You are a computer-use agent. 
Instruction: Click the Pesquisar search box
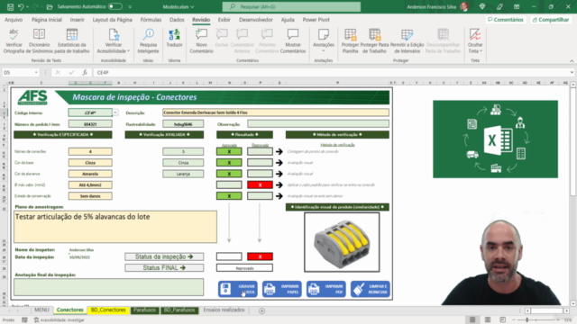[x=291, y=6]
